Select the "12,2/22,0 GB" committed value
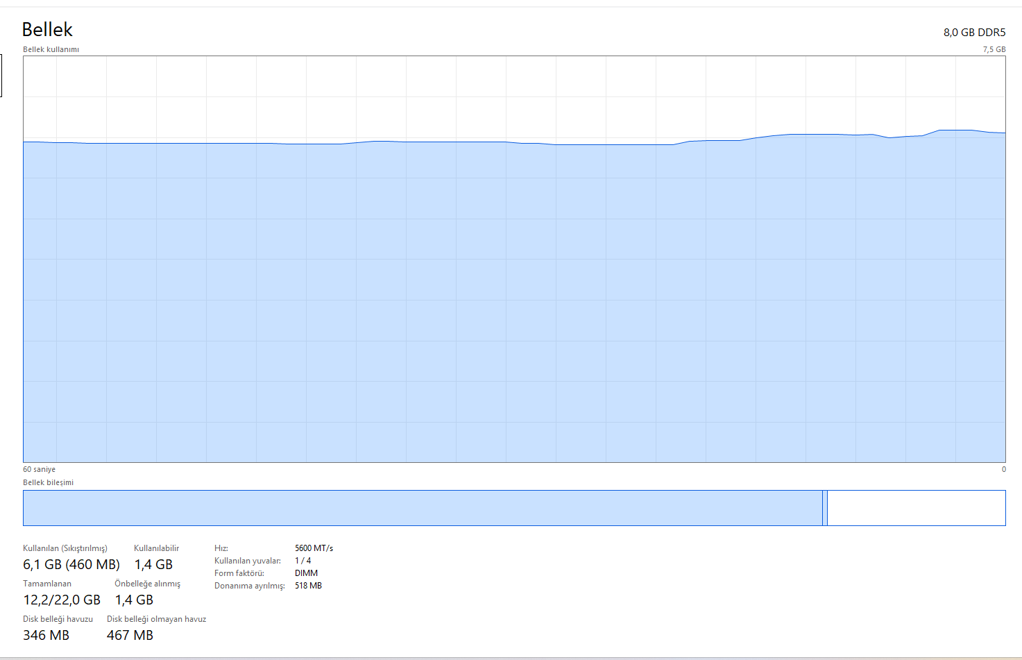1022x660 pixels. [x=62, y=600]
